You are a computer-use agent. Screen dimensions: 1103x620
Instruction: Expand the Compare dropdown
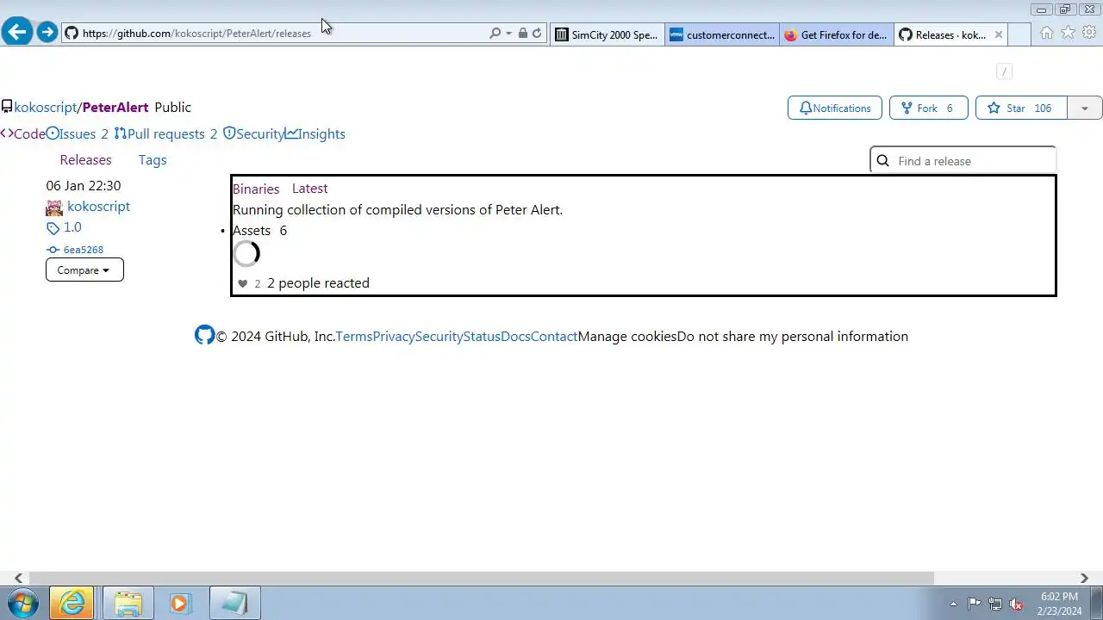[84, 270]
